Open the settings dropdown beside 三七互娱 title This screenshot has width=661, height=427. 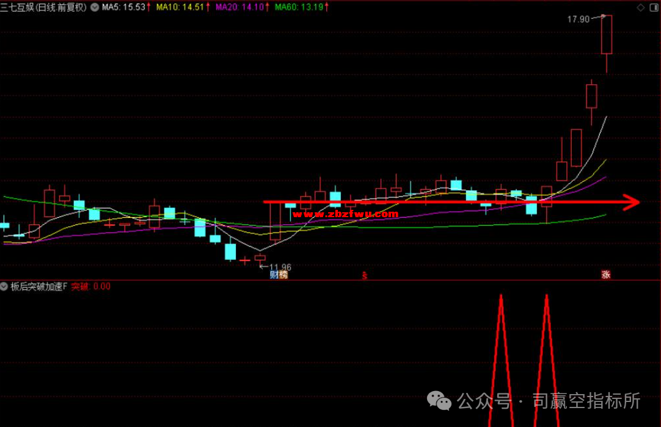[95, 7]
